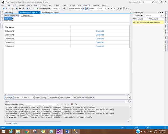168x134 pixels.
Task: Start debugging with the green play icon
Action: coord(37,8)
